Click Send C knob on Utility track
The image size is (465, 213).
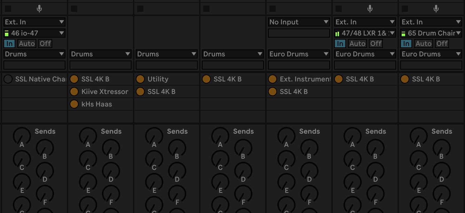point(154,159)
